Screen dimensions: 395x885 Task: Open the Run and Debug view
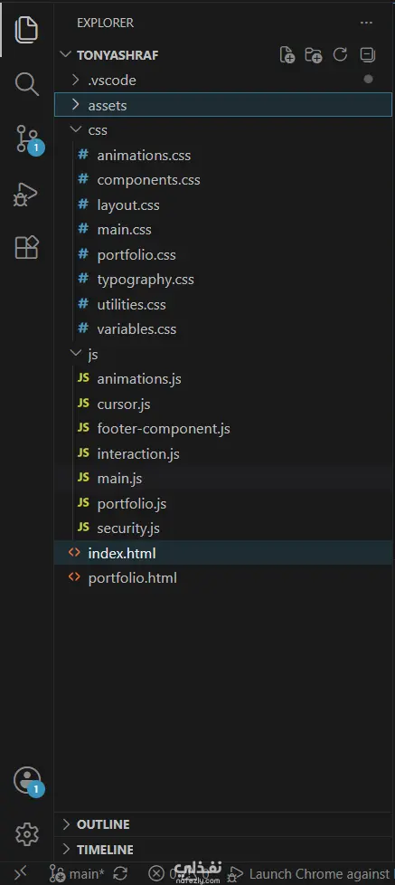[x=26, y=195]
